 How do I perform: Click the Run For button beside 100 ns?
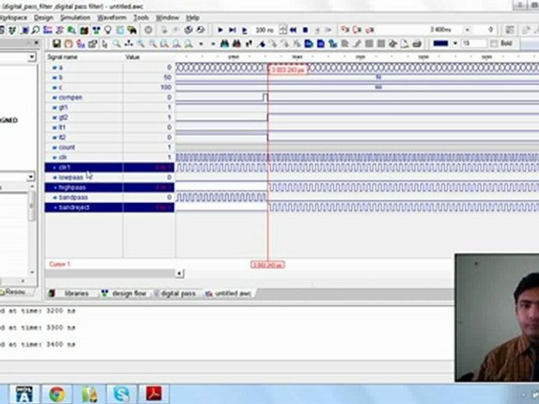point(244,30)
